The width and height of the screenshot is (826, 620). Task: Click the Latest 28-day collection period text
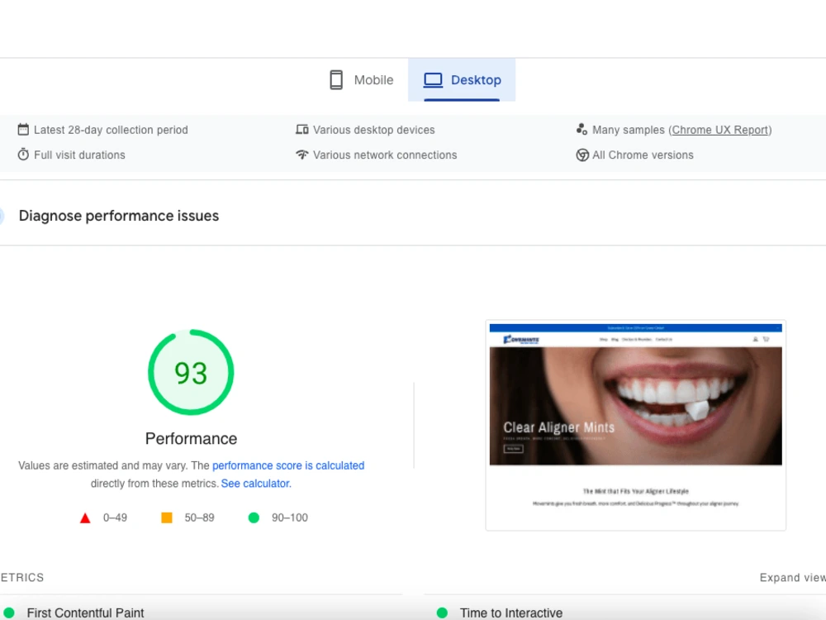(112, 130)
